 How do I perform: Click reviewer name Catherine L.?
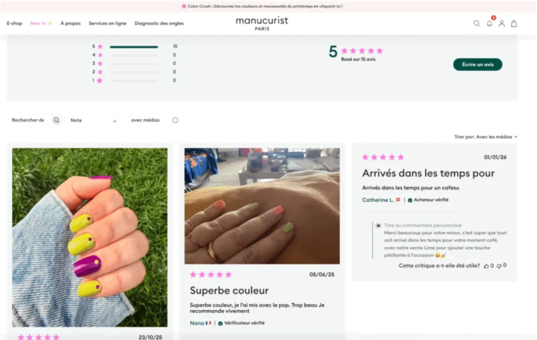click(x=378, y=200)
